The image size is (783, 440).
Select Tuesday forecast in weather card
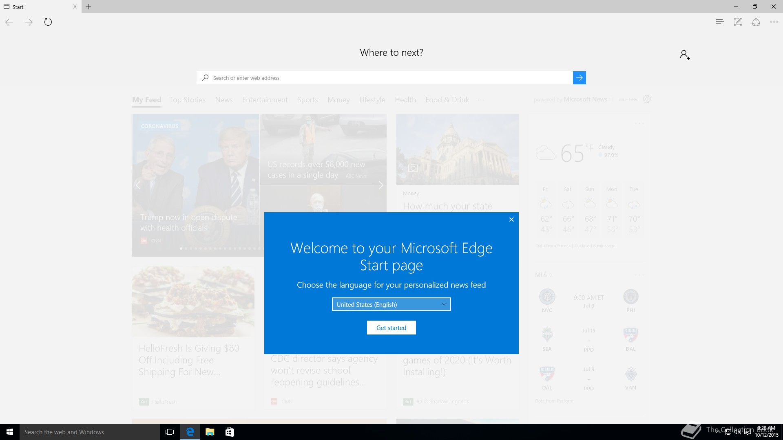click(633, 210)
